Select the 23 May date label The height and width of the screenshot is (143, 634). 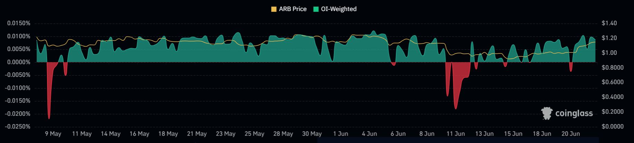click(x=226, y=134)
